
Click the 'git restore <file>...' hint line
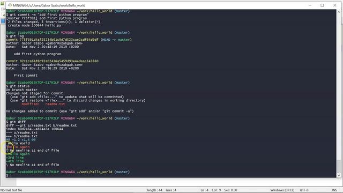point(78,100)
